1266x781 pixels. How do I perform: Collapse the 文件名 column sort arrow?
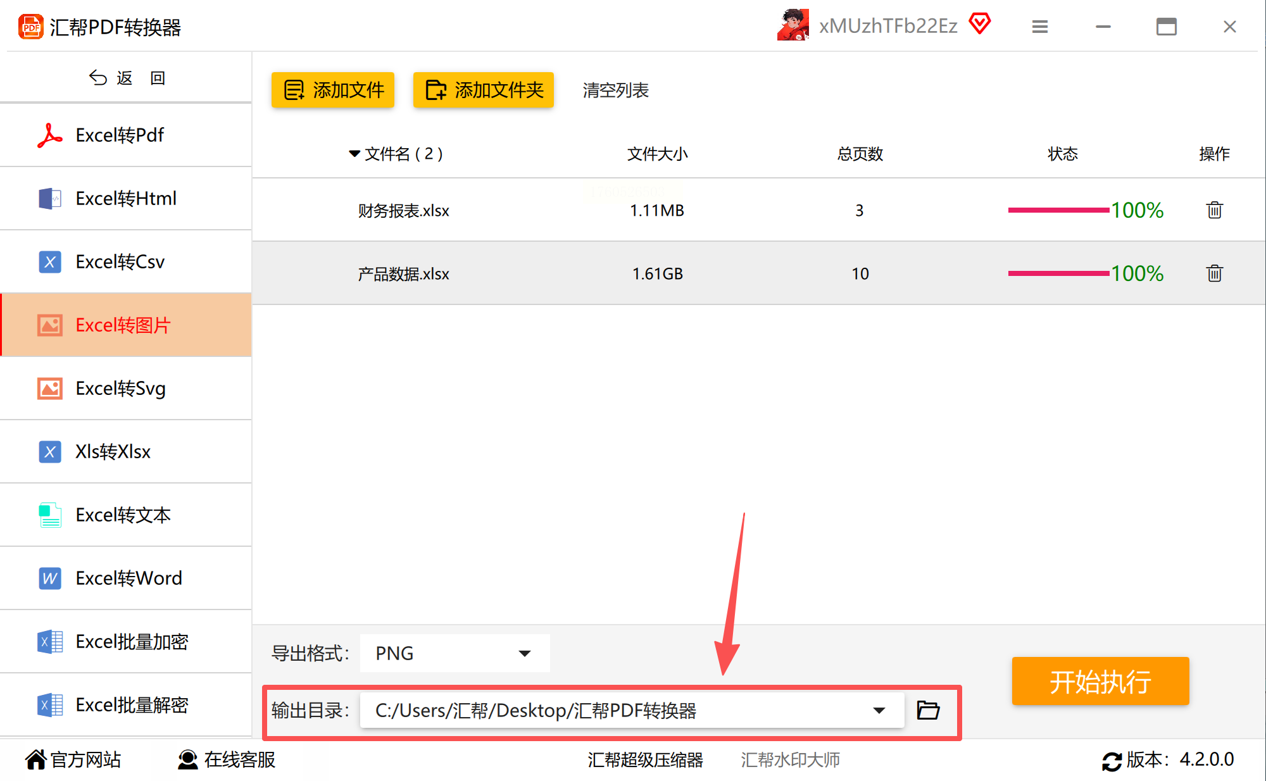coord(354,154)
